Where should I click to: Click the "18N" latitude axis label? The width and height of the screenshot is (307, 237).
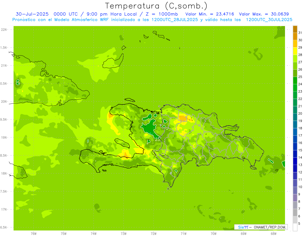(4, 173)
